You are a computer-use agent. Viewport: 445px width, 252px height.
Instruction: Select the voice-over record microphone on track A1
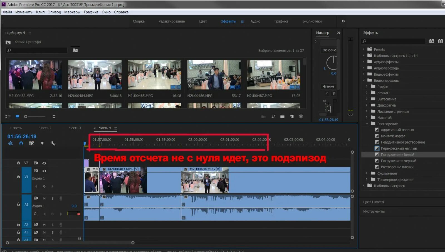[x=61, y=198]
